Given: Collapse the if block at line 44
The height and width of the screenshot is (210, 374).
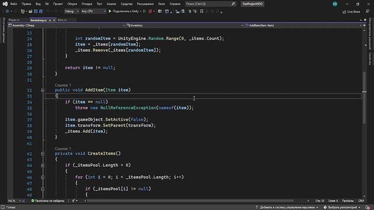Looking at the screenshot, I should click(x=43, y=166).
